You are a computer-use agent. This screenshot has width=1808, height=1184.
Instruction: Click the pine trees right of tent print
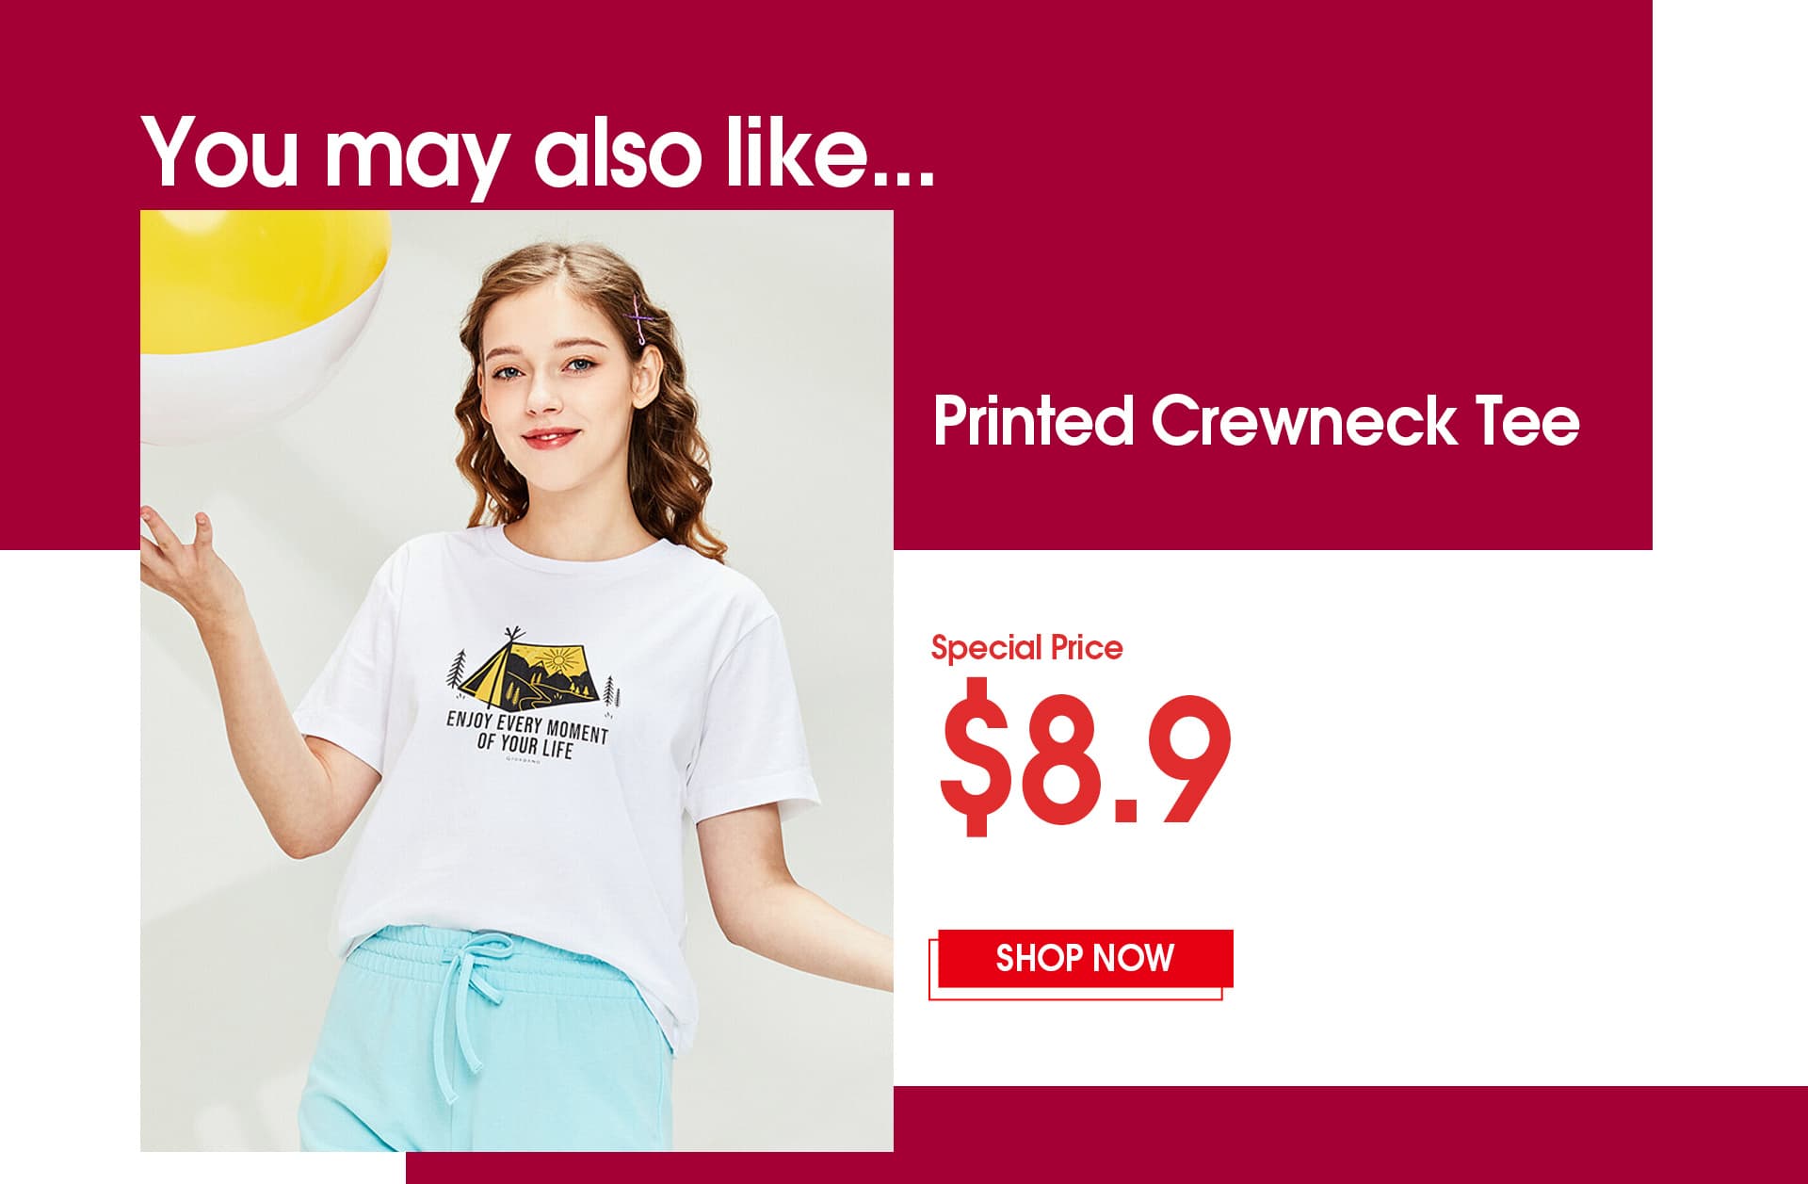[x=611, y=690]
